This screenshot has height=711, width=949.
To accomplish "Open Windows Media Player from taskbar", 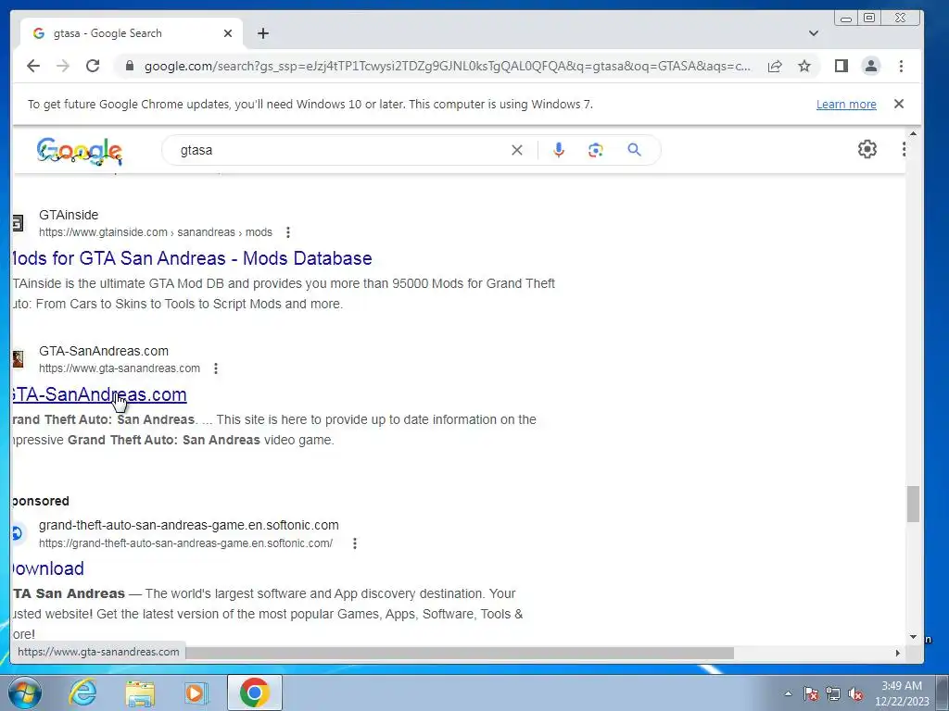I will (196, 692).
